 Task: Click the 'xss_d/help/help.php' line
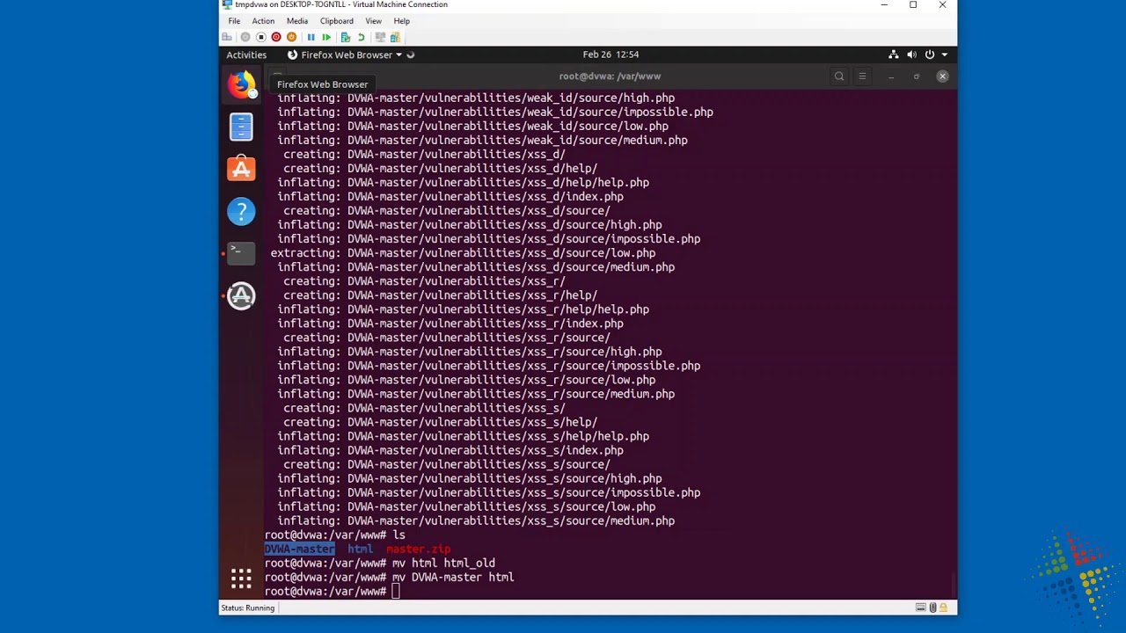point(463,183)
